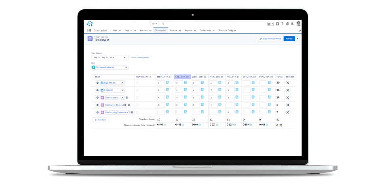The height and width of the screenshot is (187, 388).
Task: Open the notifications bell
Action: [292, 24]
